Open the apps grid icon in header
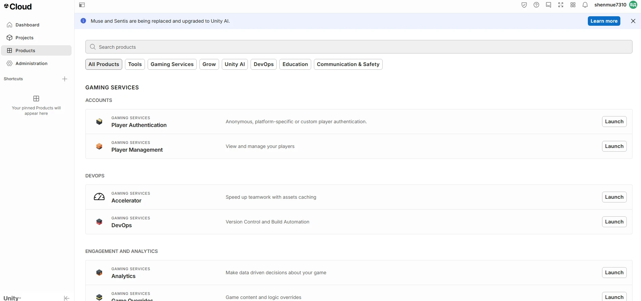 573,5
